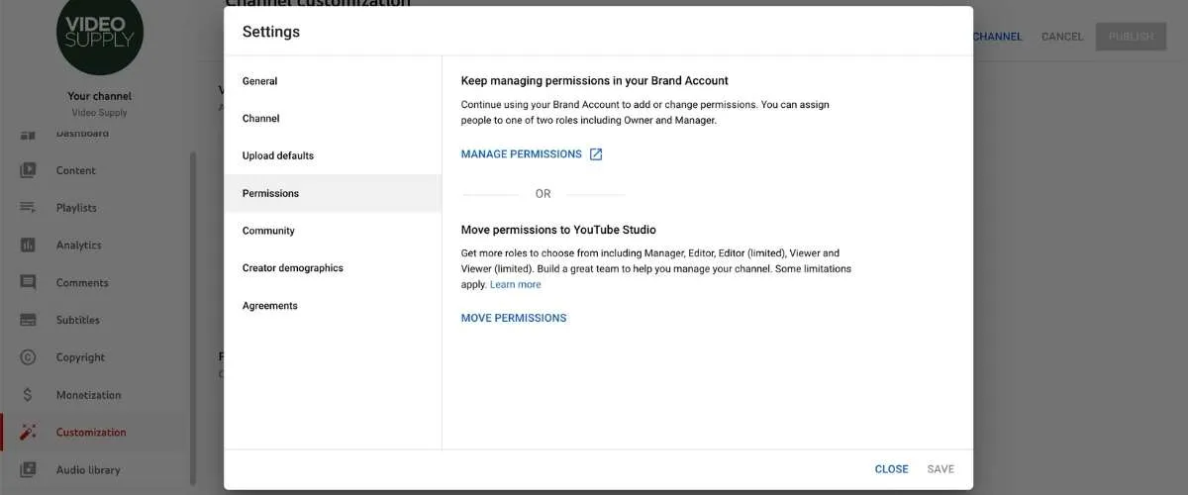Click the MANAGE PERMISSIONS link
Viewport: 1188px width, 495px height.
click(522, 154)
